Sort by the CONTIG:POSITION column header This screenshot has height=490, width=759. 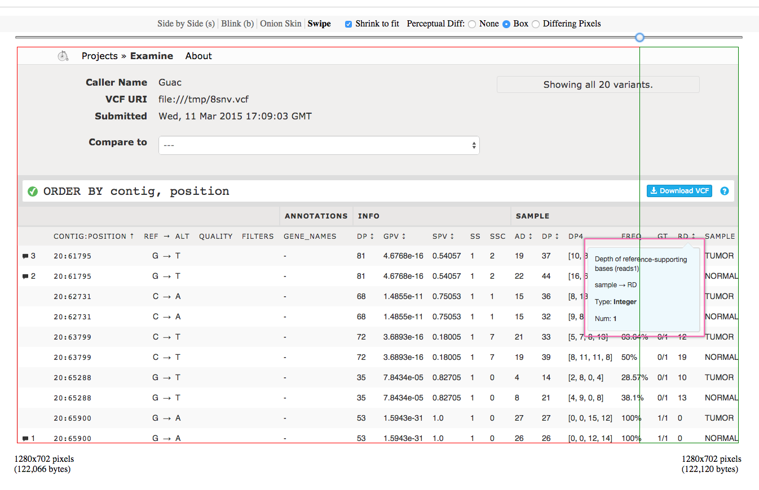pyautogui.click(x=94, y=237)
